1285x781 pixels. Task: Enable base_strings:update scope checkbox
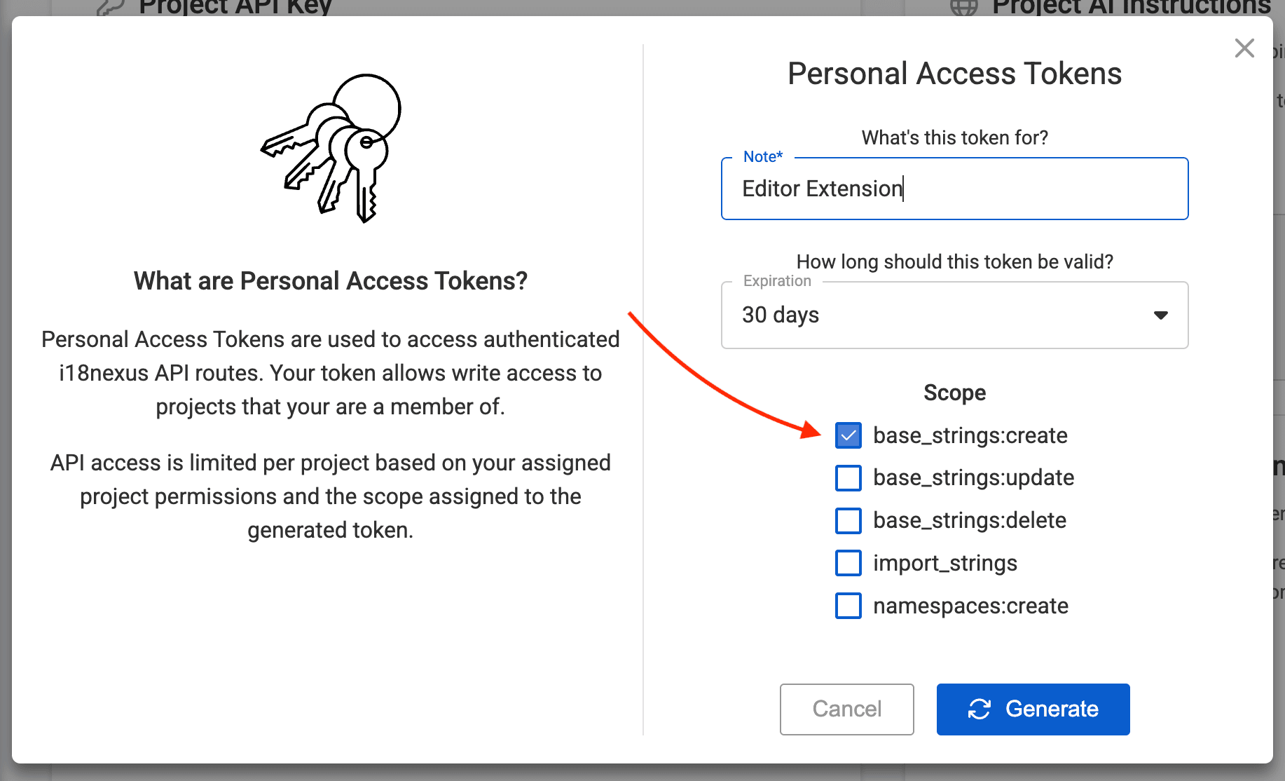pyautogui.click(x=848, y=478)
